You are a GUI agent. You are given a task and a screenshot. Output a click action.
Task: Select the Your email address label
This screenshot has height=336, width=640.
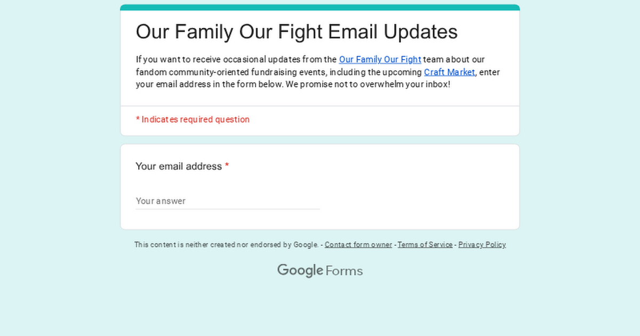pos(178,166)
